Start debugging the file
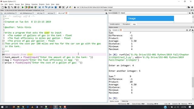The height and width of the screenshot is (109, 194). [40, 7]
